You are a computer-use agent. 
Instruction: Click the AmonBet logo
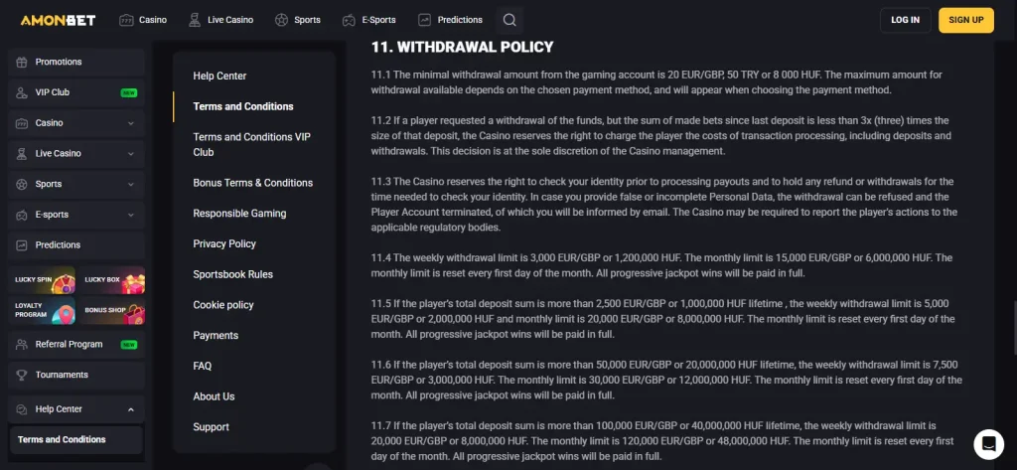coord(58,20)
